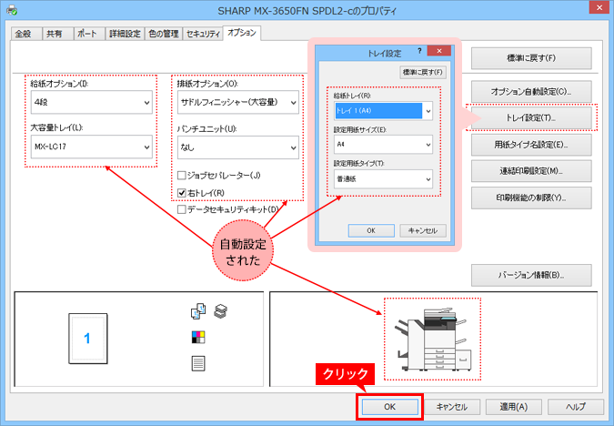This screenshot has height=426, width=614.
Task: Switch to the 色の管理 tab
Action: pos(164,34)
